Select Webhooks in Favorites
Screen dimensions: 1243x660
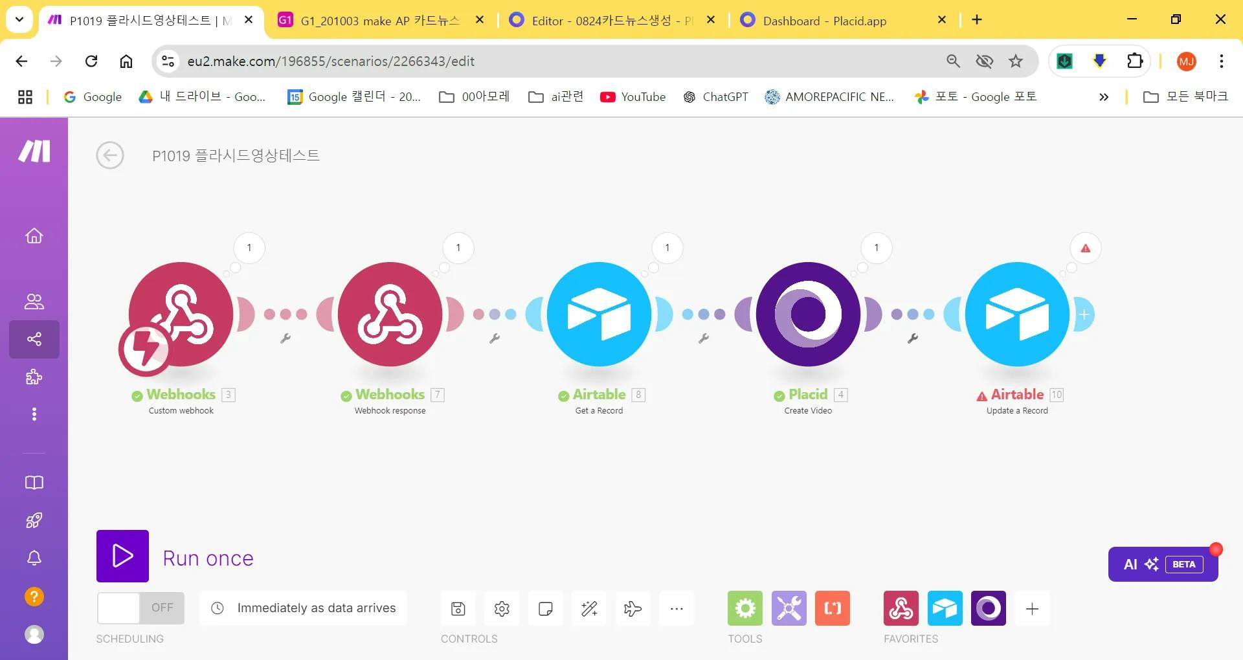pos(901,608)
